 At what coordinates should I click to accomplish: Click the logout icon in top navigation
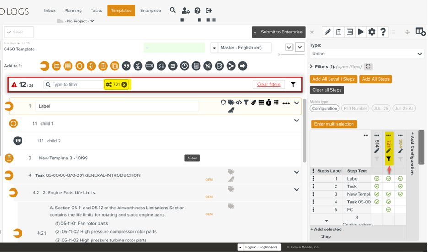(209, 11)
